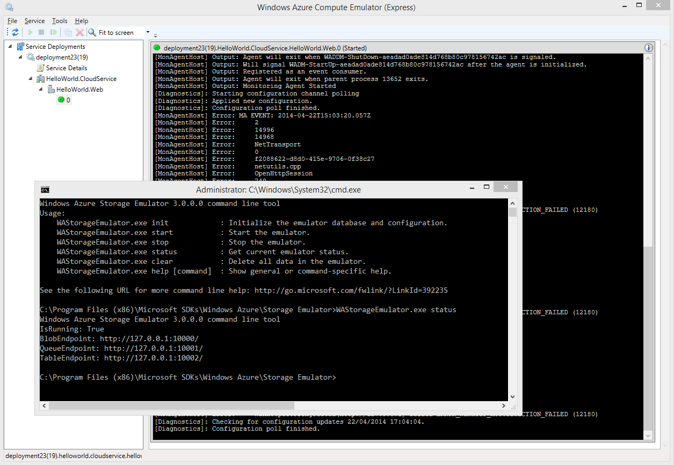Click the scroll icon beside Service Details
674x465 pixels.
point(41,68)
